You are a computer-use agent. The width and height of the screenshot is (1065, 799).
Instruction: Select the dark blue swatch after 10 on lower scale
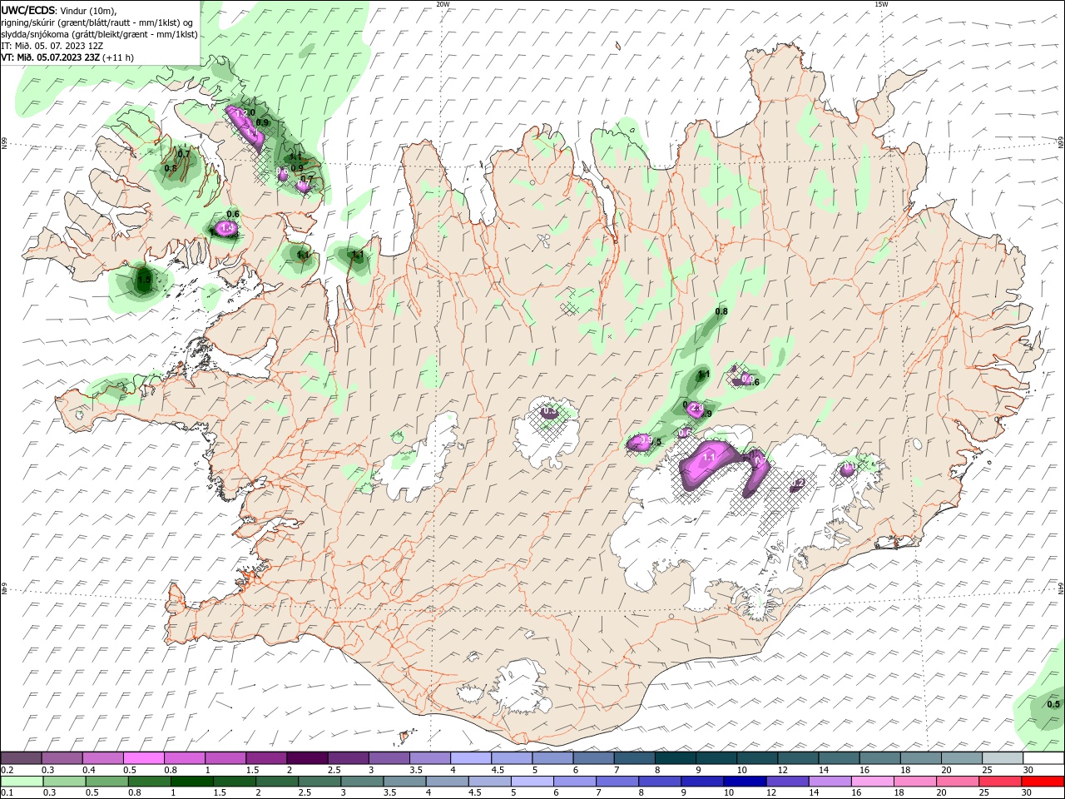[744, 782]
